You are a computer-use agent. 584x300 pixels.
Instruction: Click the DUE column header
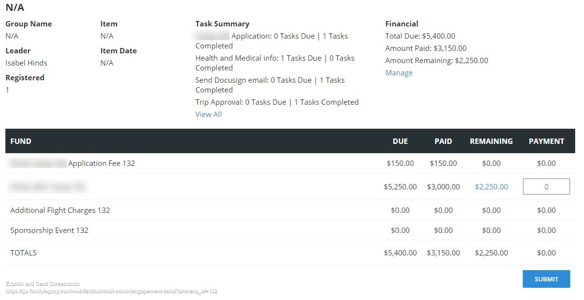click(400, 141)
